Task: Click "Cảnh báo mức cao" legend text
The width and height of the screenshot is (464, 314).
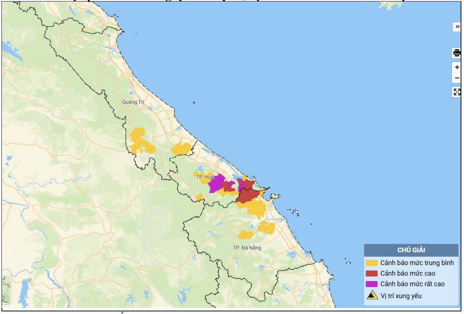Action: point(408,273)
